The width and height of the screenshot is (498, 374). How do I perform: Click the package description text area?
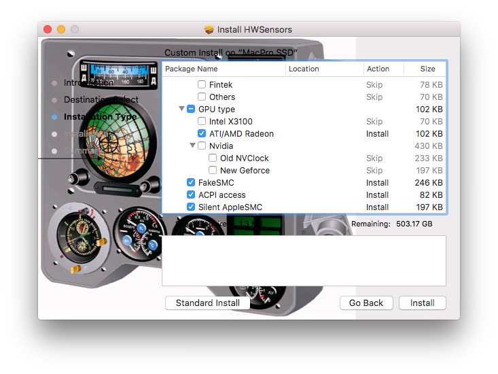304,260
